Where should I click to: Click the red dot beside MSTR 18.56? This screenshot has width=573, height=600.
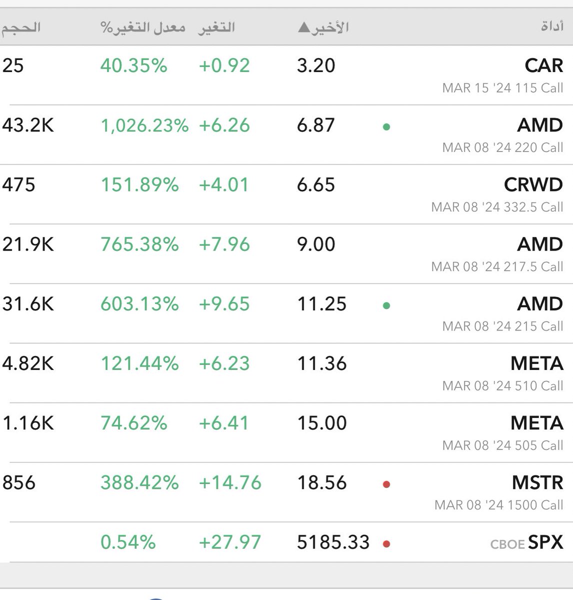(x=386, y=484)
